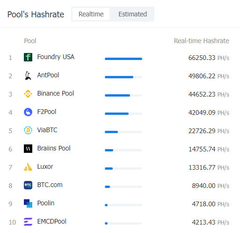The image size is (240, 233).
Task: Select the 44652.23 PH/s value
Action: (x=209, y=94)
